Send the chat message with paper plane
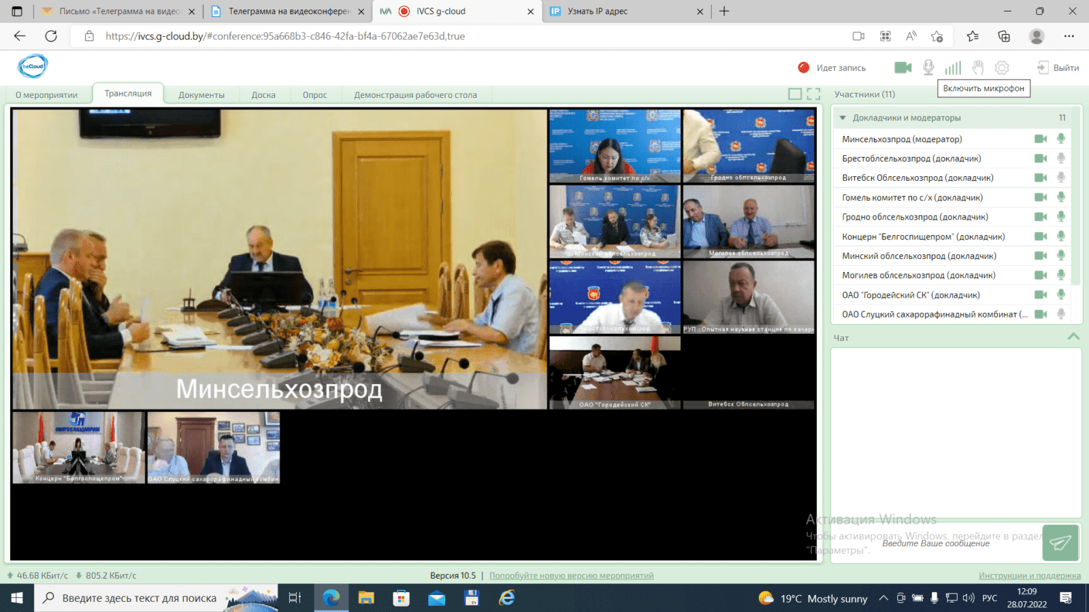 coord(1060,543)
